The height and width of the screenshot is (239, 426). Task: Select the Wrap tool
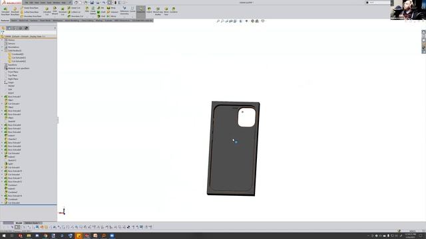coord(111,8)
